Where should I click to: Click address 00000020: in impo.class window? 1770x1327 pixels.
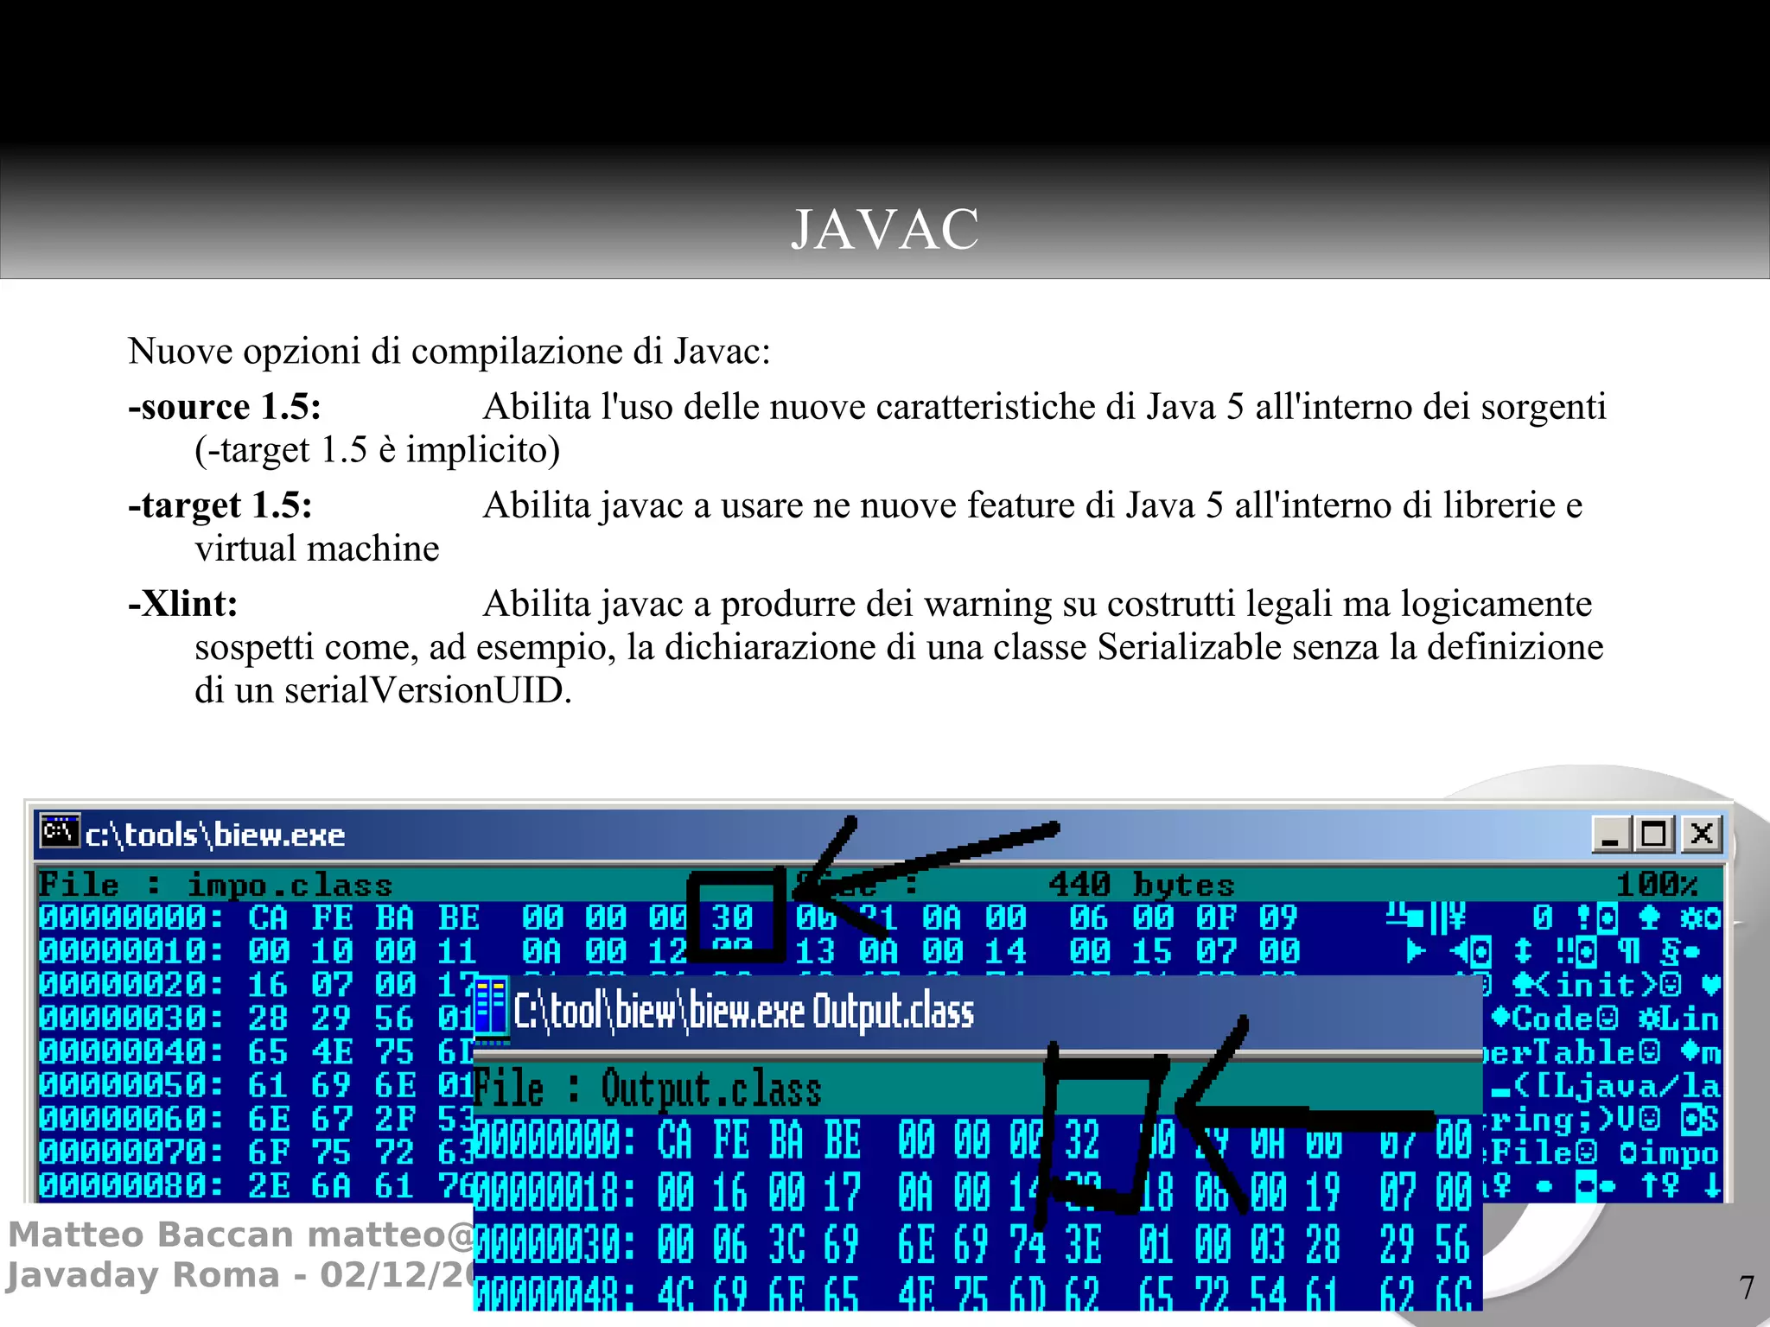pos(131,985)
